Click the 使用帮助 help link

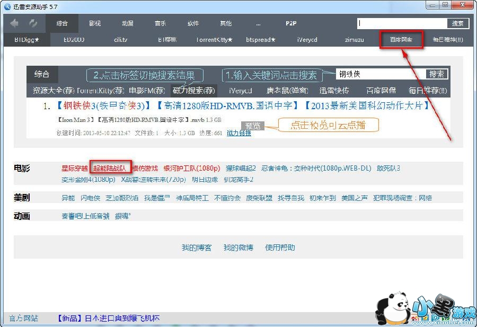click(x=280, y=248)
